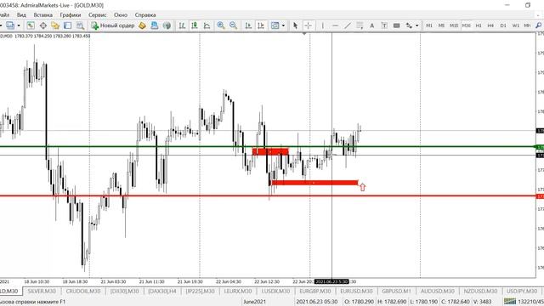
Task: Toggle the Market Watch panel icon
Action: coord(31,25)
